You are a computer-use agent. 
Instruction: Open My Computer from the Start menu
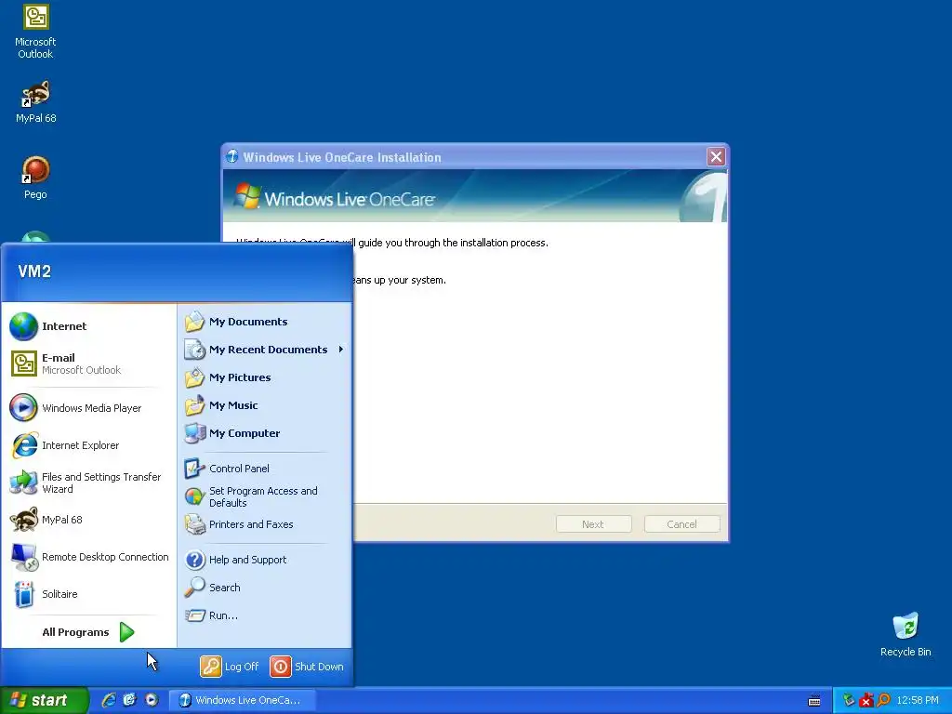point(265,433)
